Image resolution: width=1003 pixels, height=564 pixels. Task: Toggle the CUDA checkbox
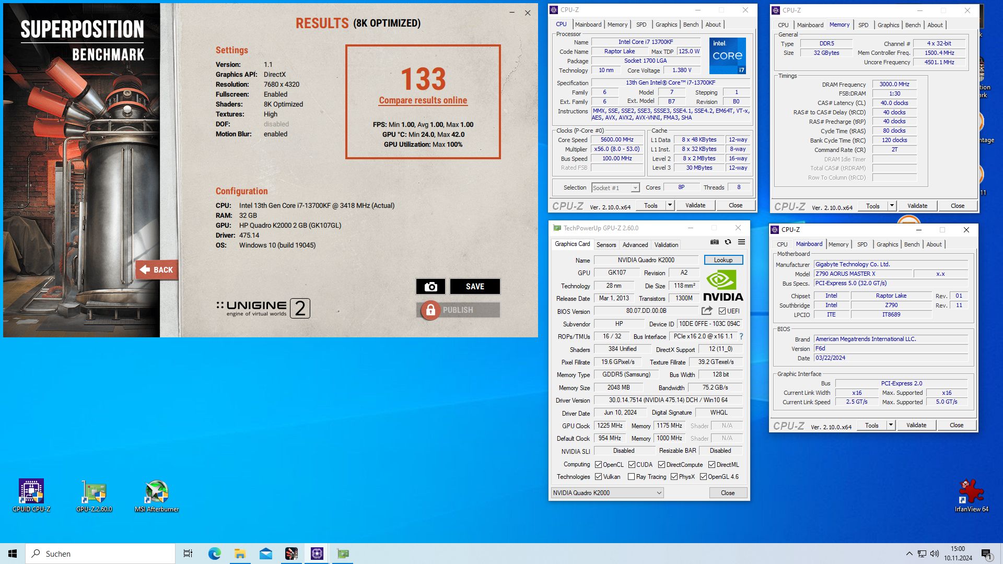click(632, 464)
